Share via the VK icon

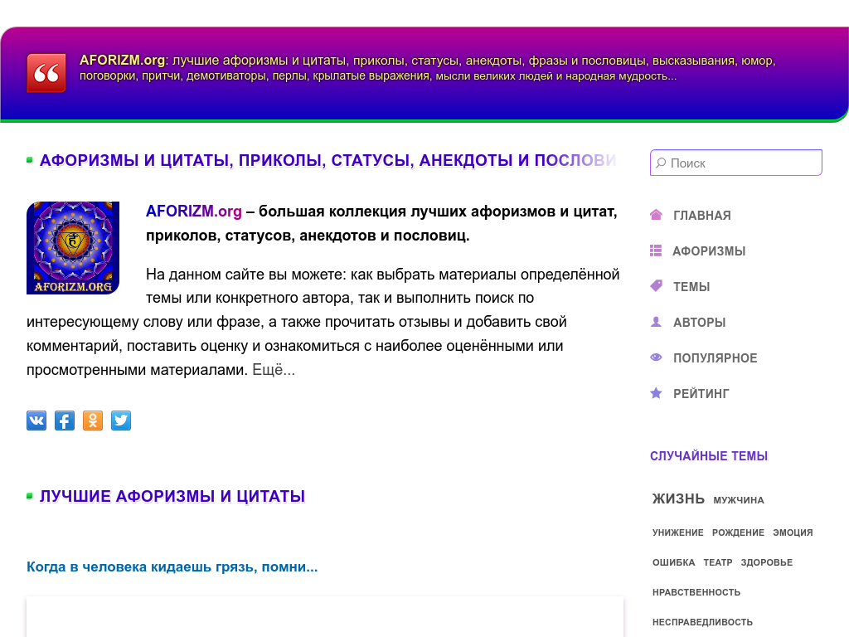point(36,421)
